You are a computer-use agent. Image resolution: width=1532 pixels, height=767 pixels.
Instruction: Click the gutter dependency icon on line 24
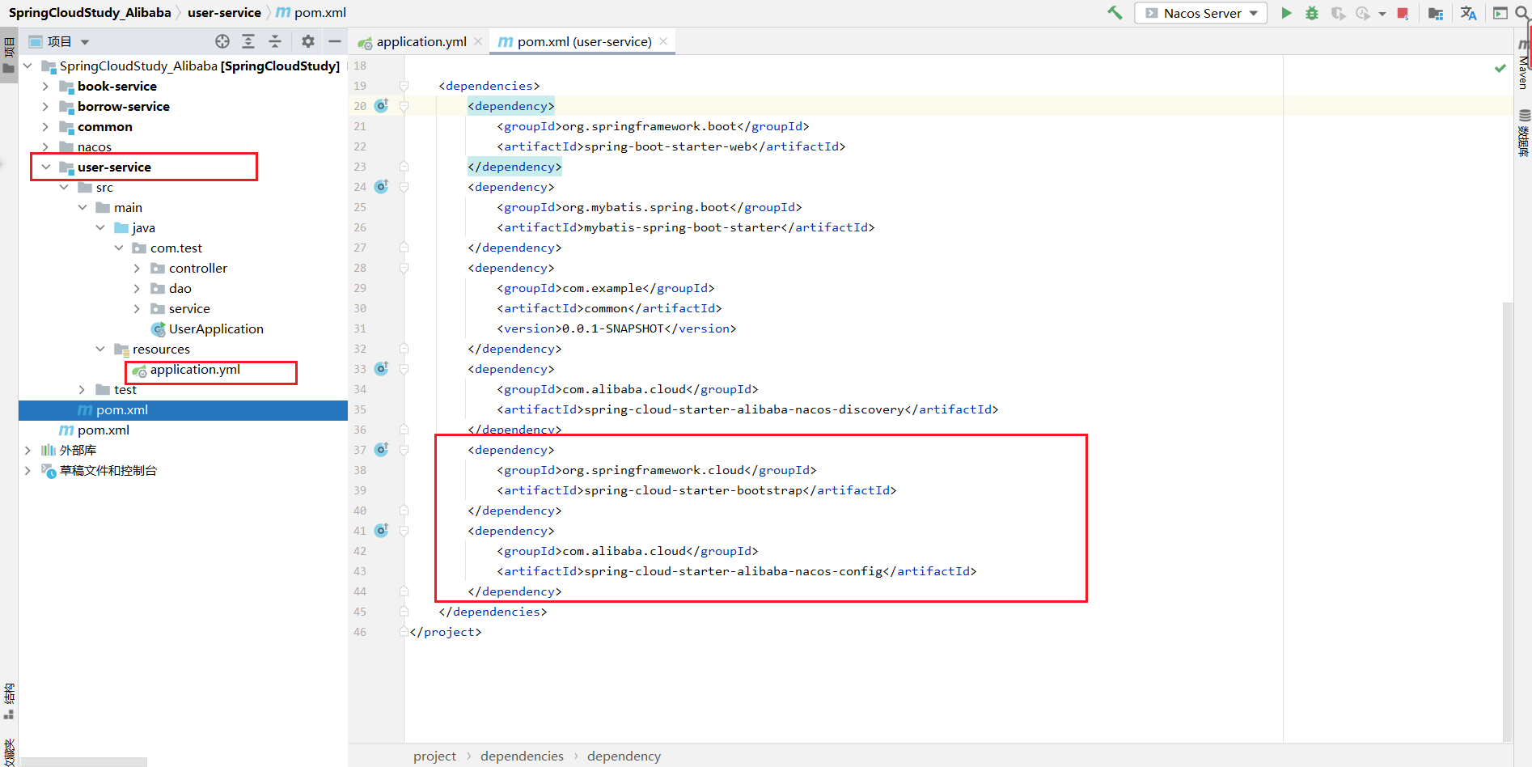pyautogui.click(x=382, y=186)
